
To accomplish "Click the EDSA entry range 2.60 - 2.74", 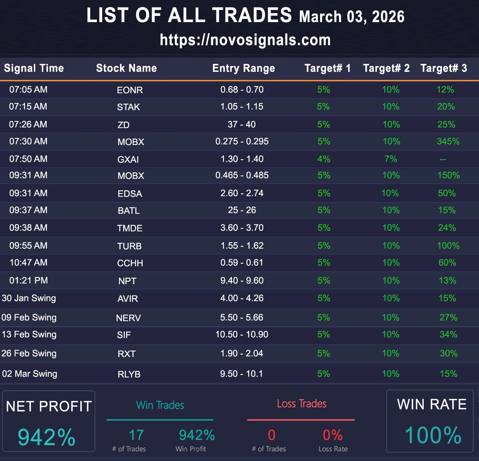I will [x=242, y=193].
